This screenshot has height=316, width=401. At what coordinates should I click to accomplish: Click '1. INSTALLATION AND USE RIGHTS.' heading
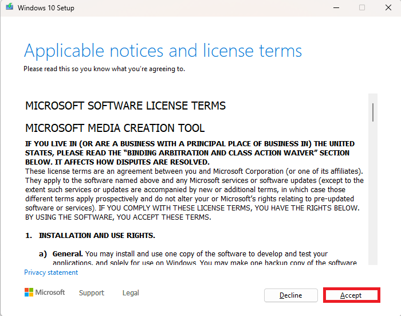point(90,235)
